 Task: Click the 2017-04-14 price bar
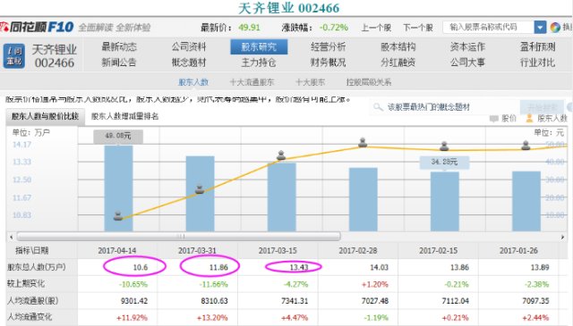[119, 188]
